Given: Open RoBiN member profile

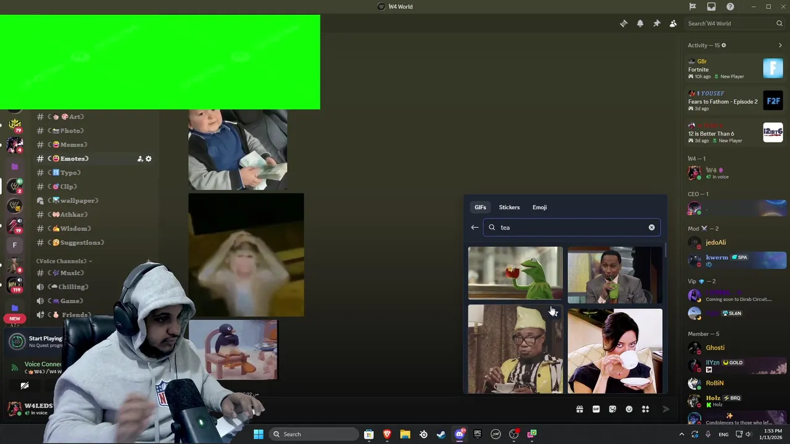Looking at the screenshot, I should click(736, 383).
